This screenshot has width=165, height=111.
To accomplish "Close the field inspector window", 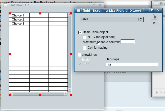I will (158, 10).
